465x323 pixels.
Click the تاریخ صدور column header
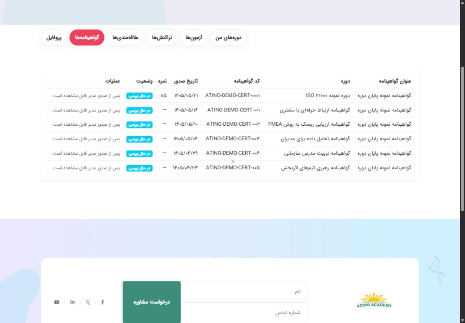point(186,81)
